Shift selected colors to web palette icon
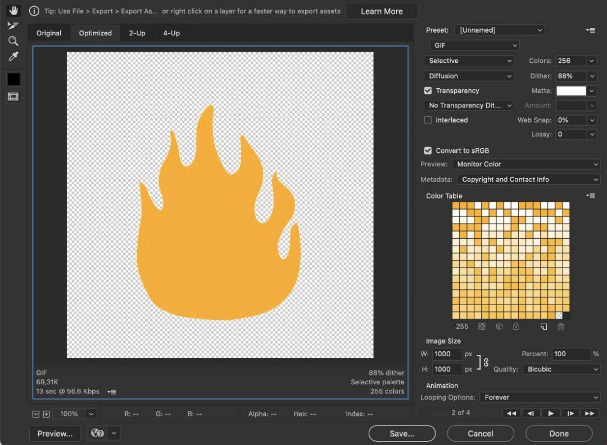The height and width of the screenshot is (445, 607). click(x=500, y=326)
